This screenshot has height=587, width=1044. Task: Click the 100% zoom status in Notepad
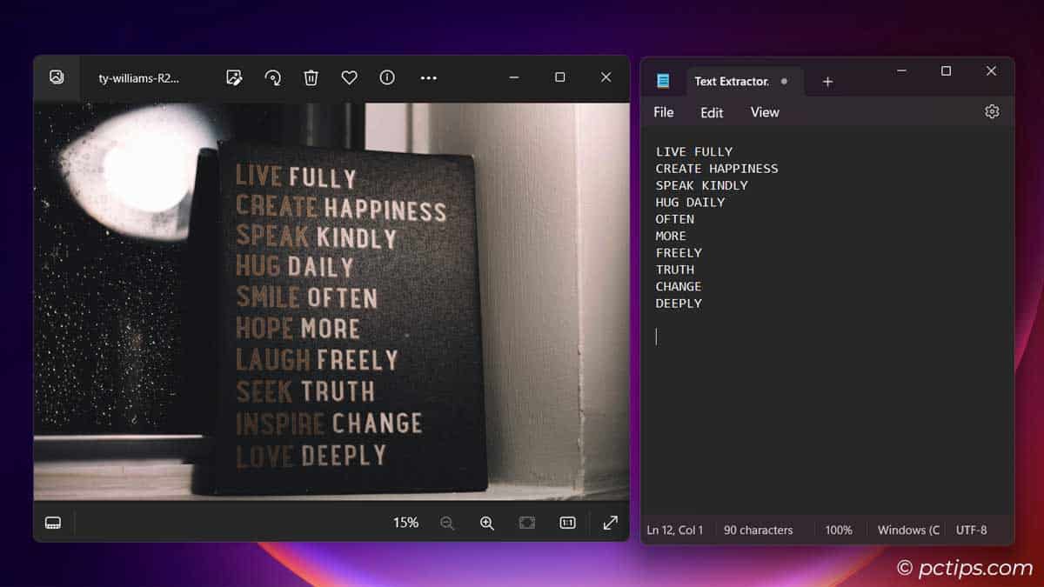[x=839, y=530]
